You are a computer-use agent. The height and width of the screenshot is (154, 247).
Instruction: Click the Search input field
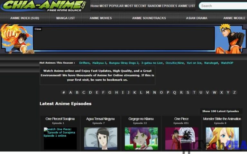pyautogui.click(x=223, y=6)
